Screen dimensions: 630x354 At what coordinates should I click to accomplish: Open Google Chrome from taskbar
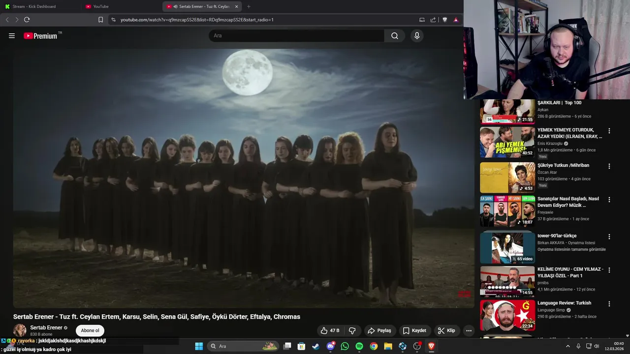[374, 346]
